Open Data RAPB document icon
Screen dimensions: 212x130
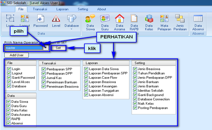[134, 18]
